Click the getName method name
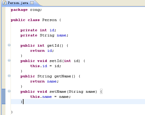 [63, 76]
